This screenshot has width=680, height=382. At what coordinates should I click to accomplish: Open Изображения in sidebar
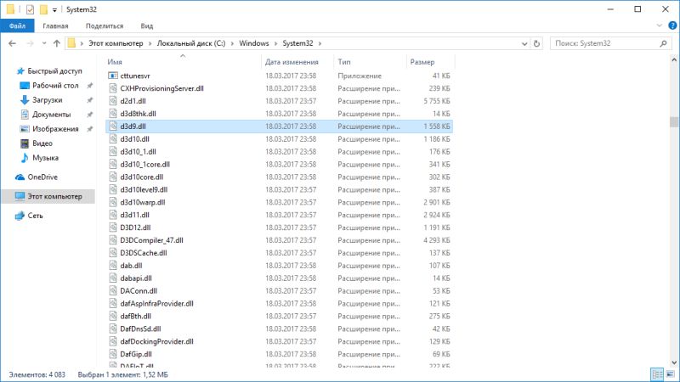pos(55,129)
